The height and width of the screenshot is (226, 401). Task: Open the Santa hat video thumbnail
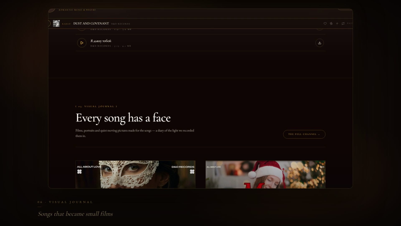265,174
